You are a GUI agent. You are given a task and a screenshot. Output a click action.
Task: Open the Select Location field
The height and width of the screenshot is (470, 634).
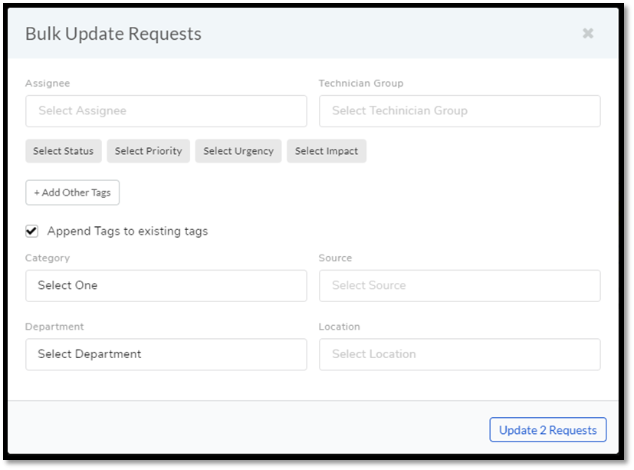click(x=459, y=354)
